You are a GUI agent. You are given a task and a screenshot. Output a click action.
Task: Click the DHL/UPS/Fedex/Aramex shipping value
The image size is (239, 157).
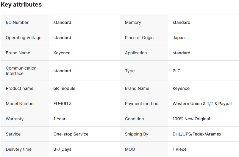(x=197, y=134)
